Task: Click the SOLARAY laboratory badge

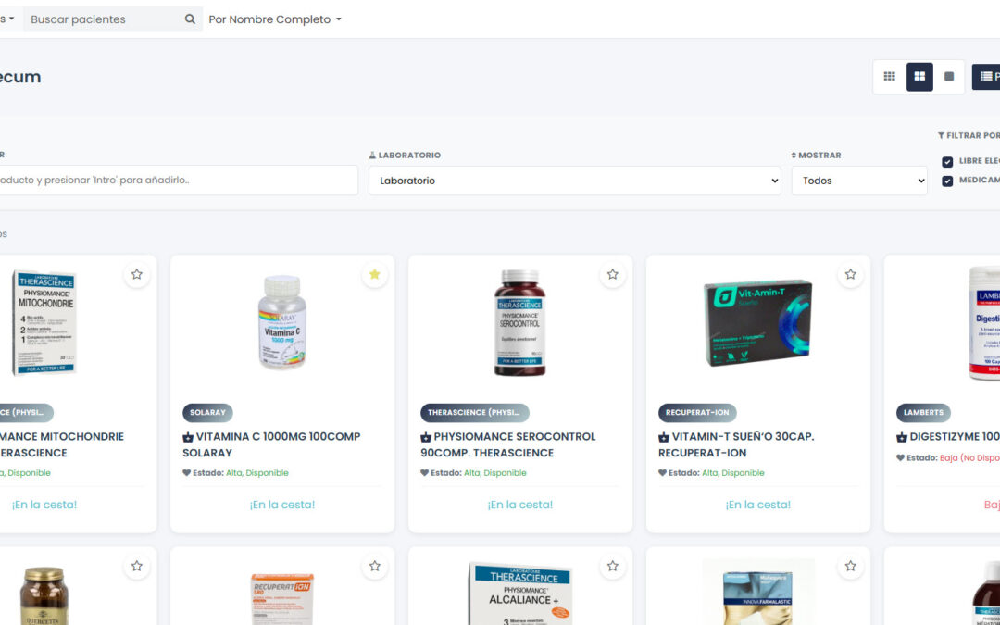Action: [x=208, y=413]
